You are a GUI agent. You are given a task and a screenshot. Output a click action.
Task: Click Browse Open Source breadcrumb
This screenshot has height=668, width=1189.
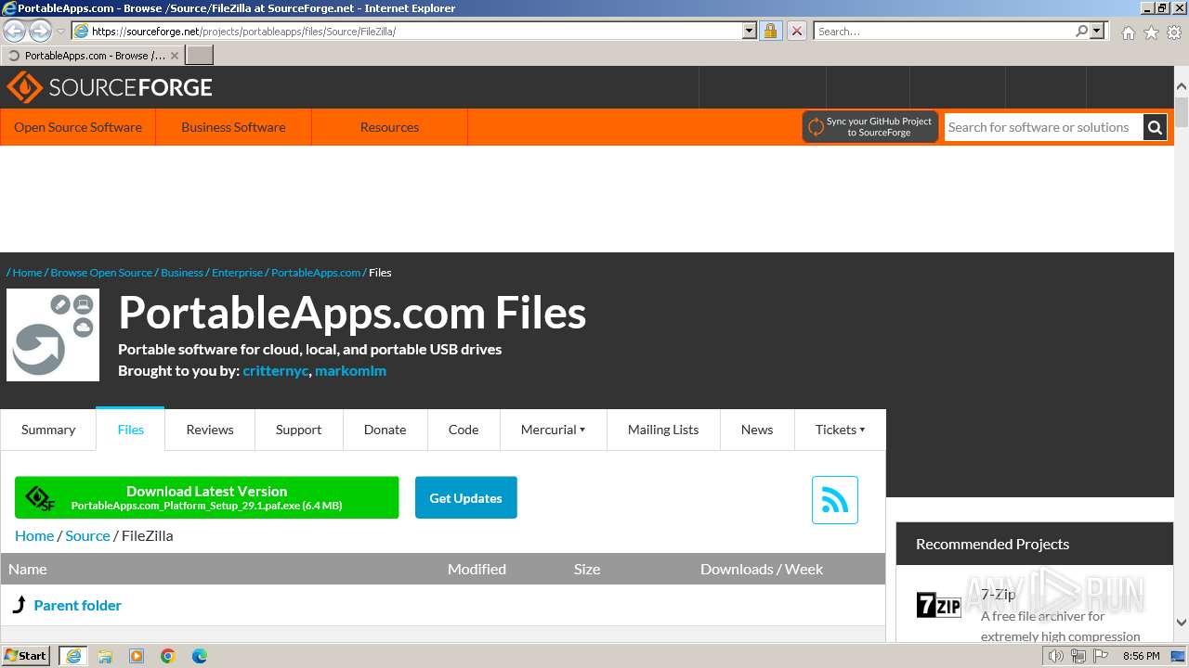pos(101,273)
